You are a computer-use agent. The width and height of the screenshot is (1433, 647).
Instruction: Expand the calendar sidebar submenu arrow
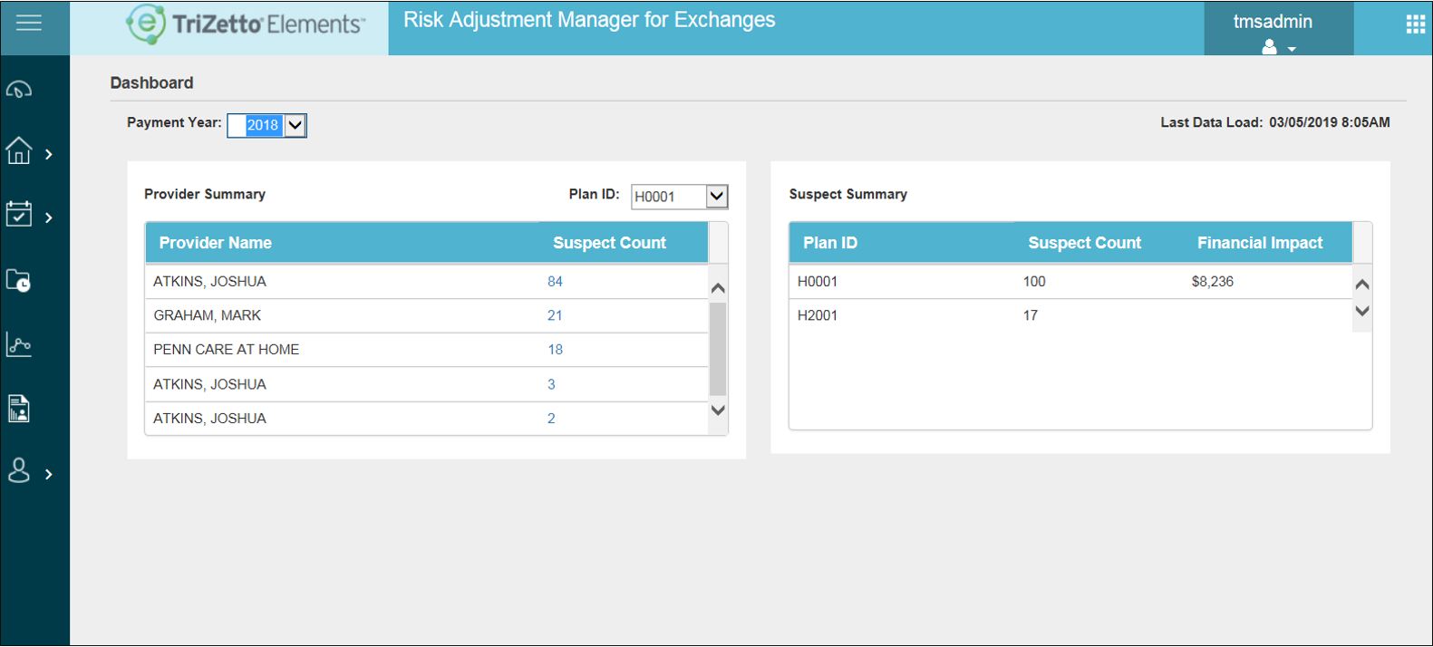pos(49,217)
